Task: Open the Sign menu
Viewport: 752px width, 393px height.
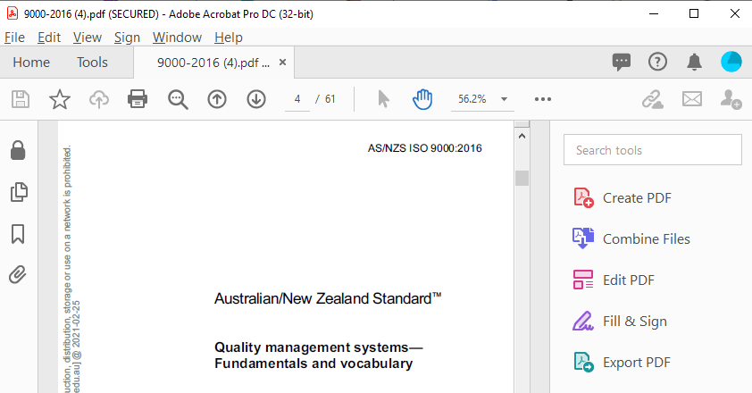Action: point(127,38)
